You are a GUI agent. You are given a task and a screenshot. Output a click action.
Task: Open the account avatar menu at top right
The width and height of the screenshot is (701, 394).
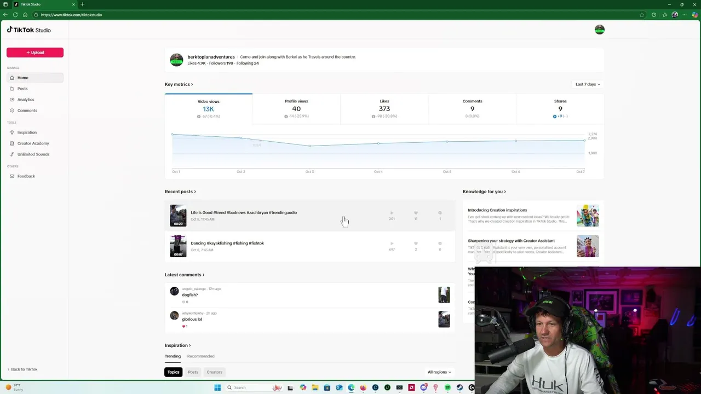tap(600, 30)
